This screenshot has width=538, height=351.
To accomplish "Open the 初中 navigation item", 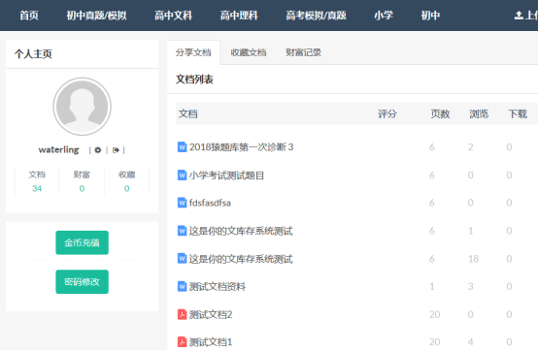I will 430,16.
